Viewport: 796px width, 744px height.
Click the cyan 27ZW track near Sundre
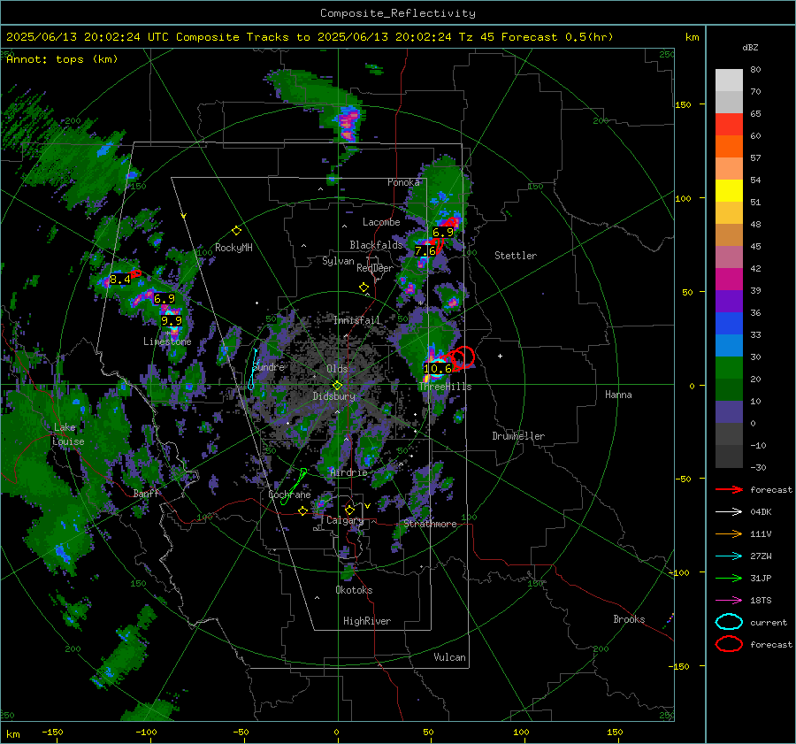(x=253, y=369)
